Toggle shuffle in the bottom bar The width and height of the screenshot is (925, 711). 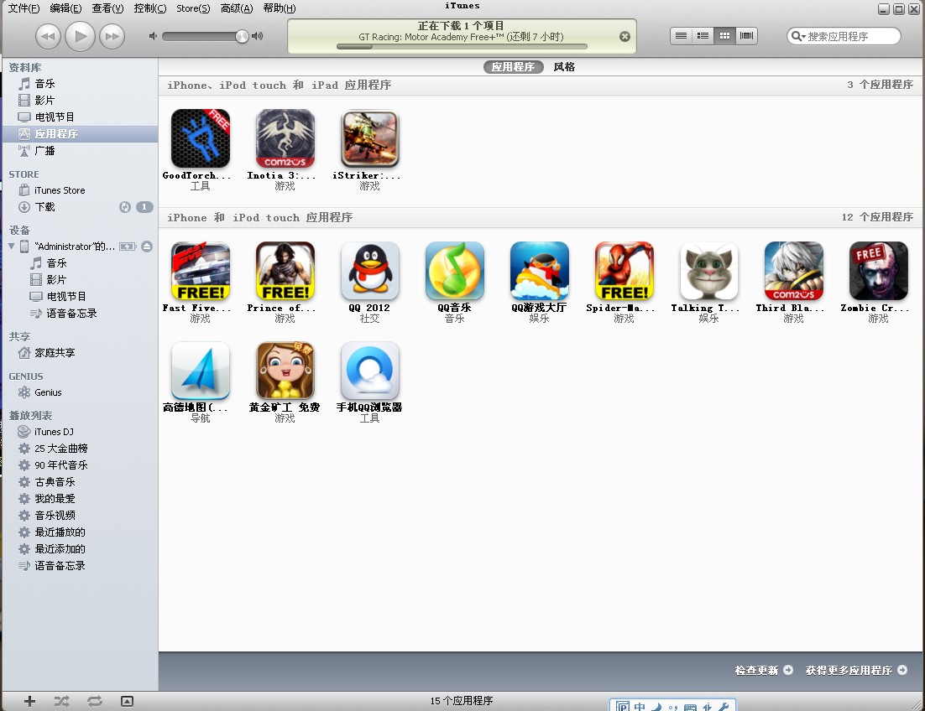click(62, 701)
